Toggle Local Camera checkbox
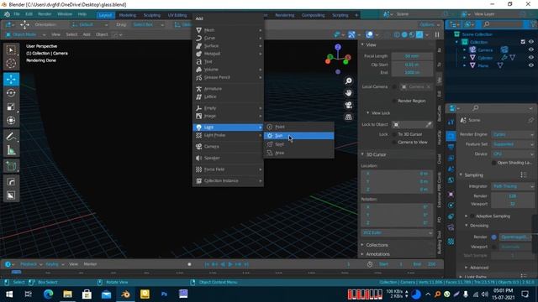 [394, 87]
